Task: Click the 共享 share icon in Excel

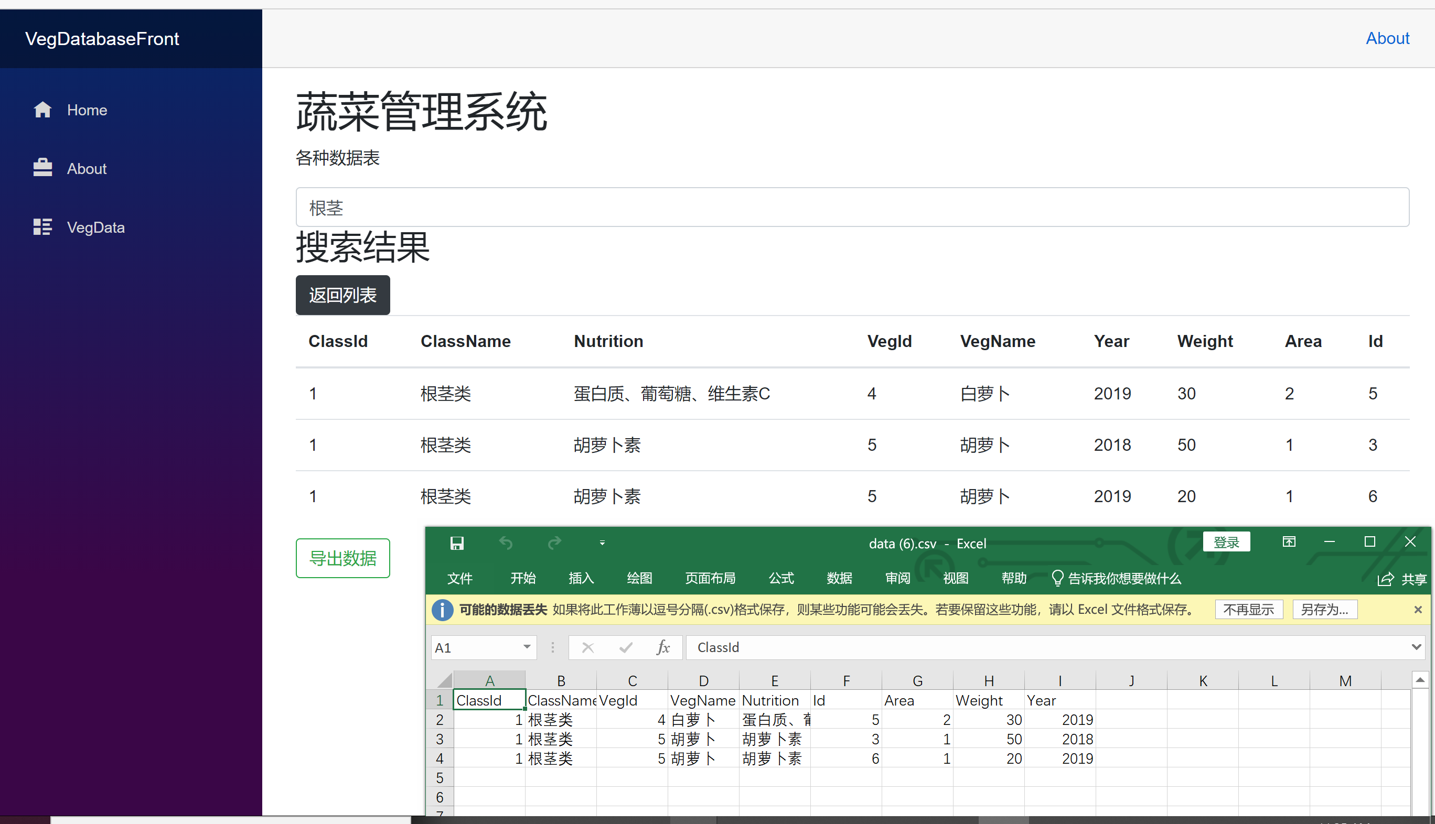Action: pos(1386,578)
